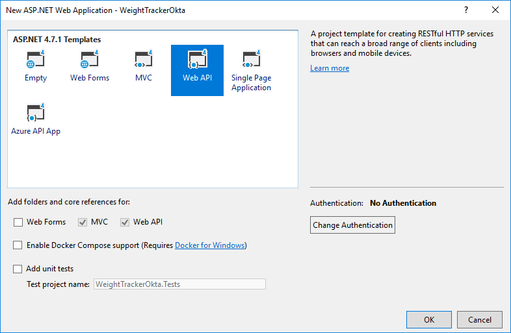Toggle the MVC core references checkbox
This screenshot has height=333, width=511.
point(83,223)
